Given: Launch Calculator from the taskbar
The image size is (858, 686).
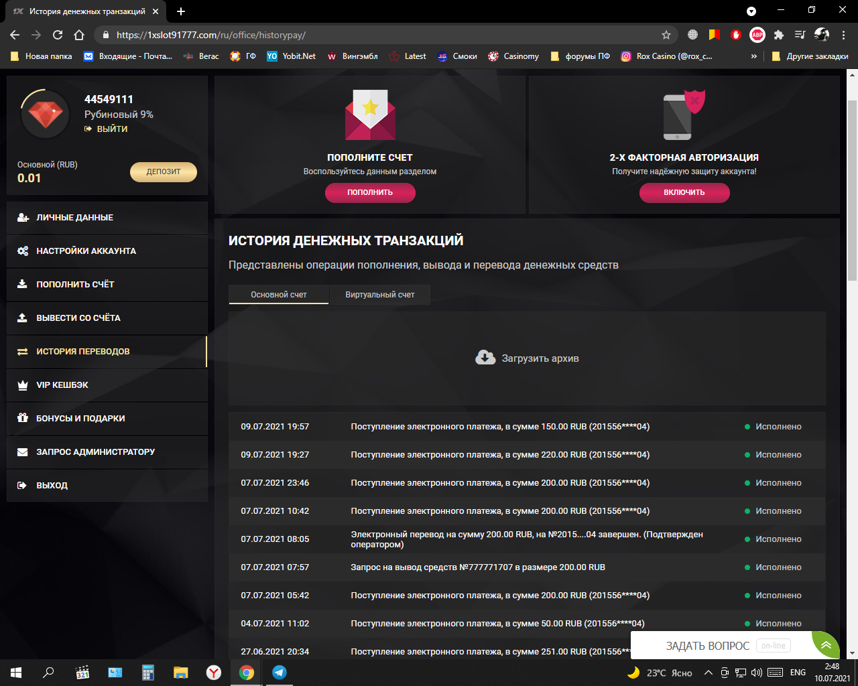Looking at the screenshot, I should [148, 673].
